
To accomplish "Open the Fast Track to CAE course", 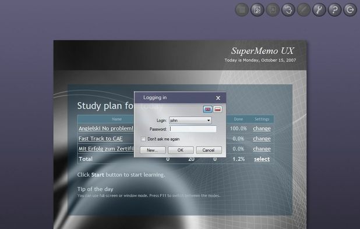I will 101,139.
